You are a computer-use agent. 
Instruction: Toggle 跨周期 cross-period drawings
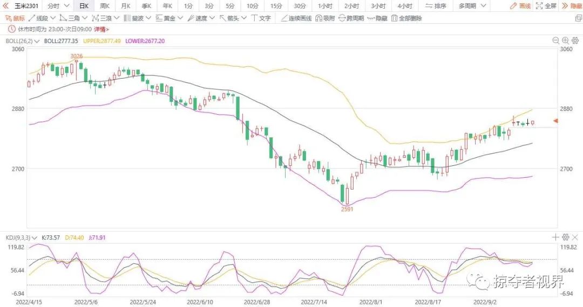coord(351,18)
